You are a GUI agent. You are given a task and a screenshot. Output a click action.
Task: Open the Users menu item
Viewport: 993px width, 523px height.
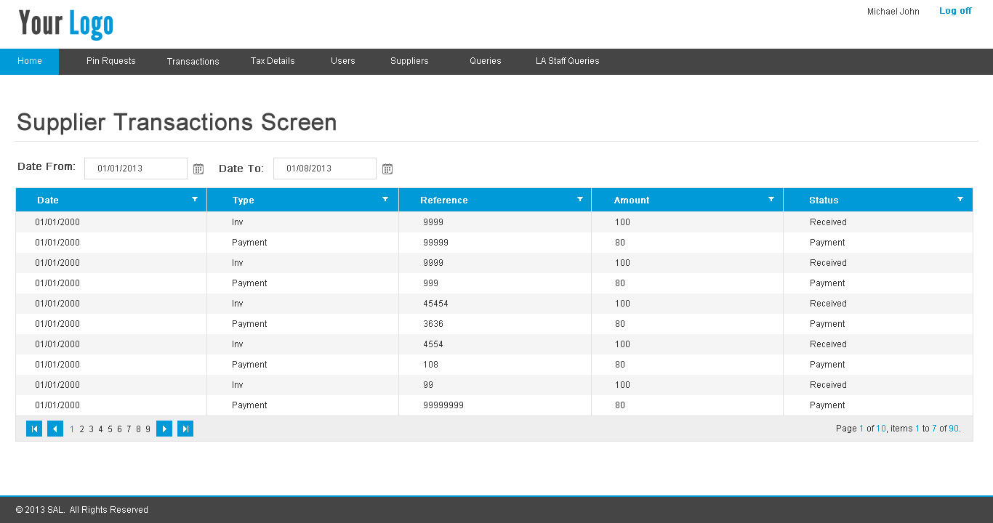point(343,61)
